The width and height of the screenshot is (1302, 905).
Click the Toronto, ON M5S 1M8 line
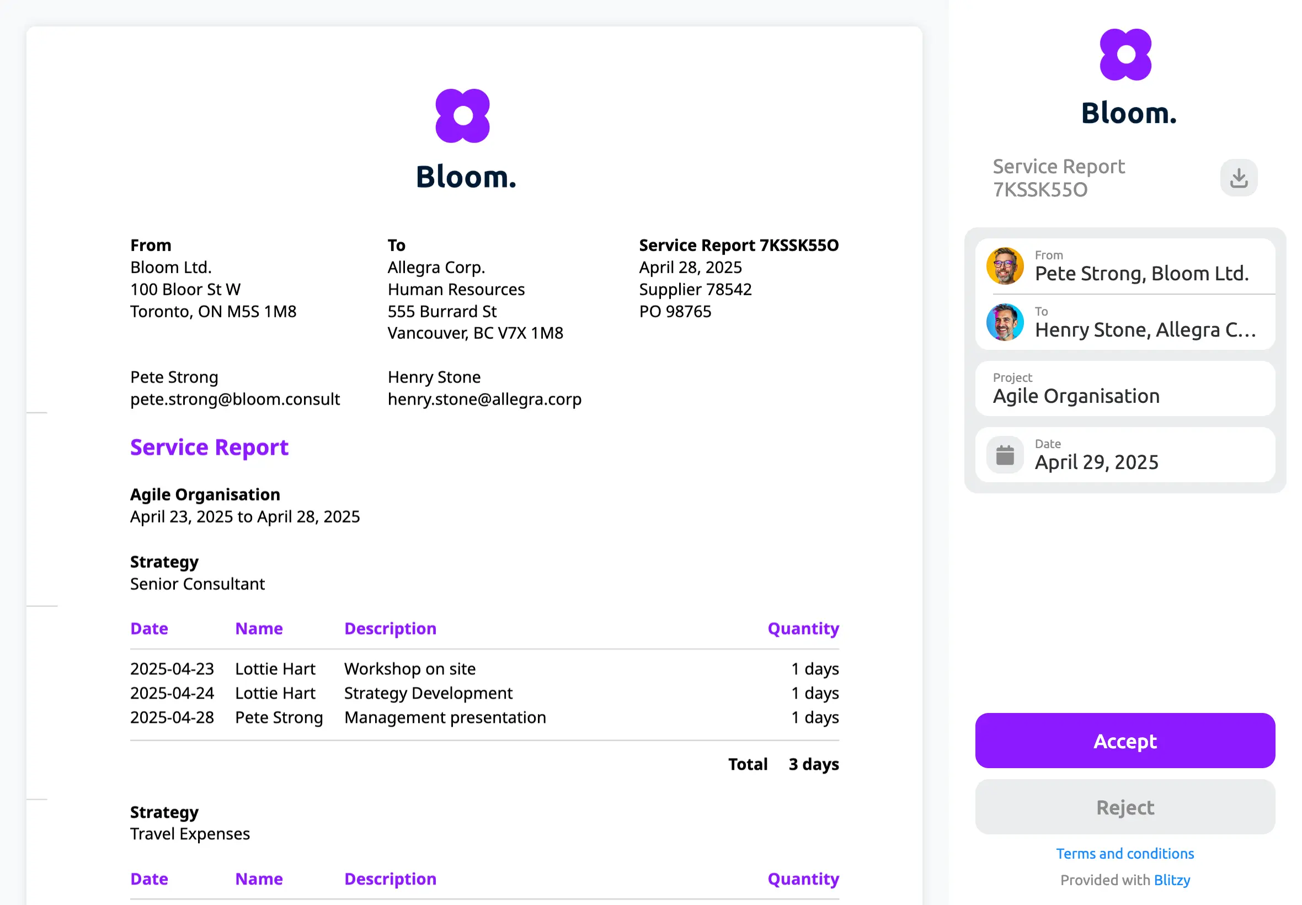213,311
